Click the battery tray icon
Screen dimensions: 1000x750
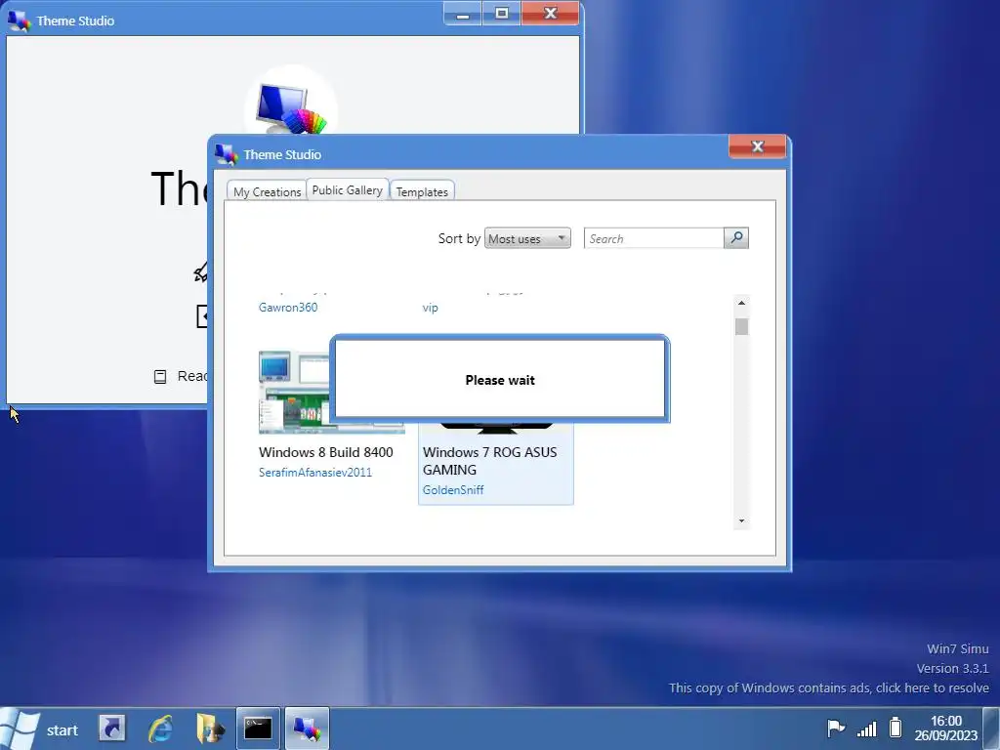tap(896, 727)
